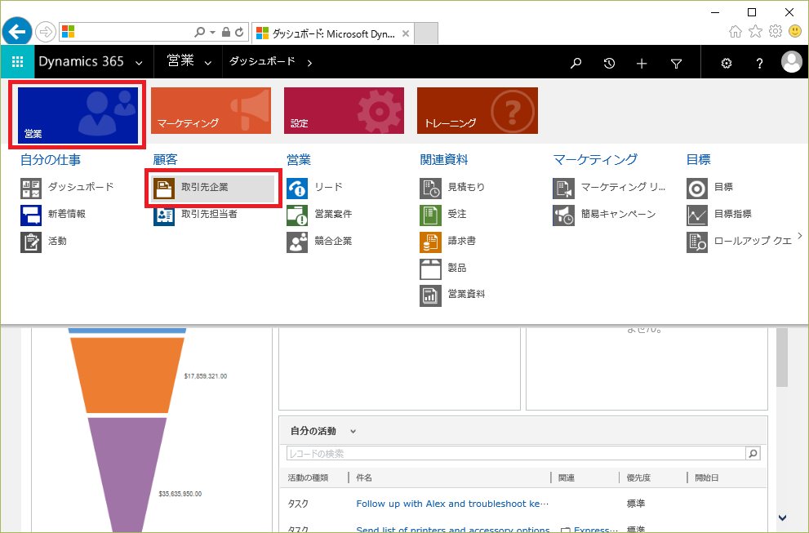809x533 pixels.
Task: Close the ダッシュボード browser tab
Action: [406, 33]
